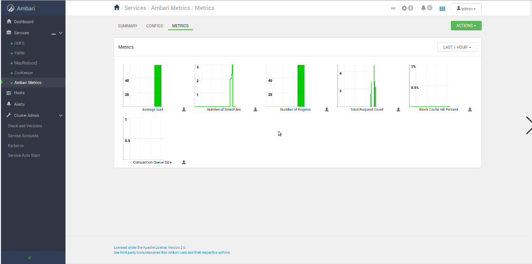Open Apache License Version 2.0 link
The image size is (532, 264).
click(x=149, y=248)
